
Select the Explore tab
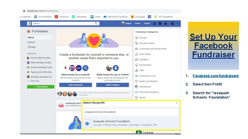pos(31,42)
